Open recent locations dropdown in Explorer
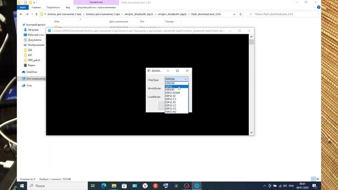The height and width of the screenshot is (190, 338). (x=32, y=14)
